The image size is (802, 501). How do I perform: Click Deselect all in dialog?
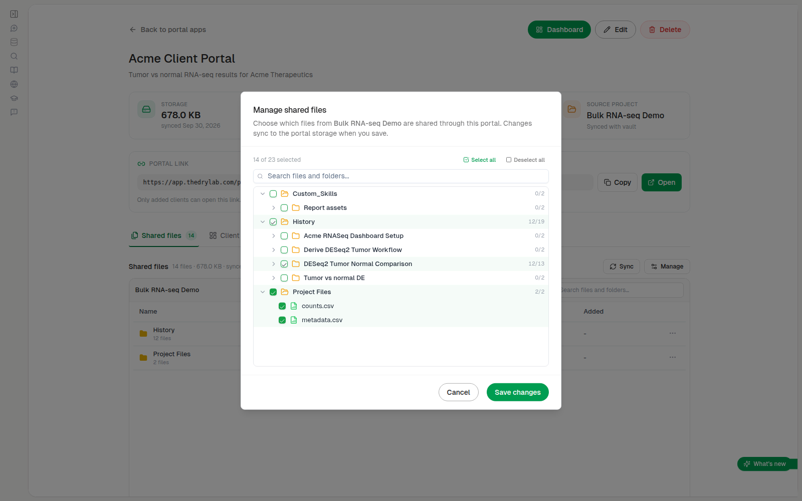pos(525,160)
